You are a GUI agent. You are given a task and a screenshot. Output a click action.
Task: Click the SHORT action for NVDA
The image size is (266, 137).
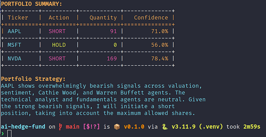coord(57,58)
